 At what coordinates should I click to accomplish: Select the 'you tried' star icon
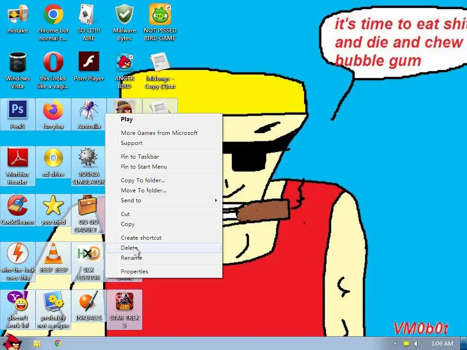point(53,210)
